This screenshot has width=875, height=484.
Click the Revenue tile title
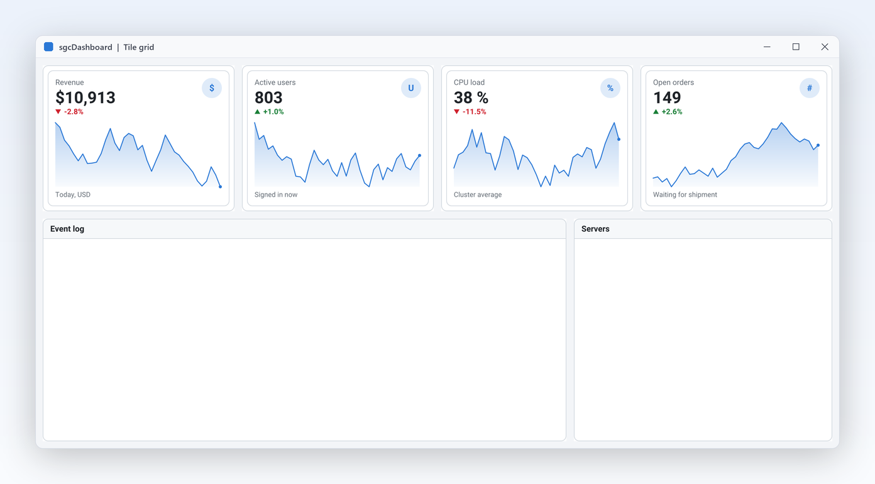pyautogui.click(x=69, y=82)
